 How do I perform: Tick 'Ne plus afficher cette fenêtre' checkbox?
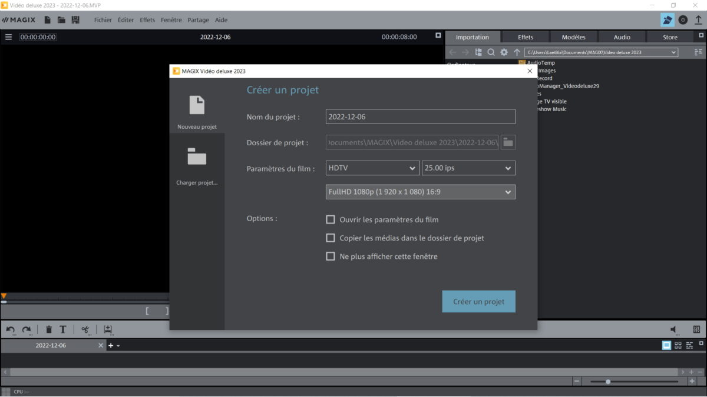tap(331, 256)
